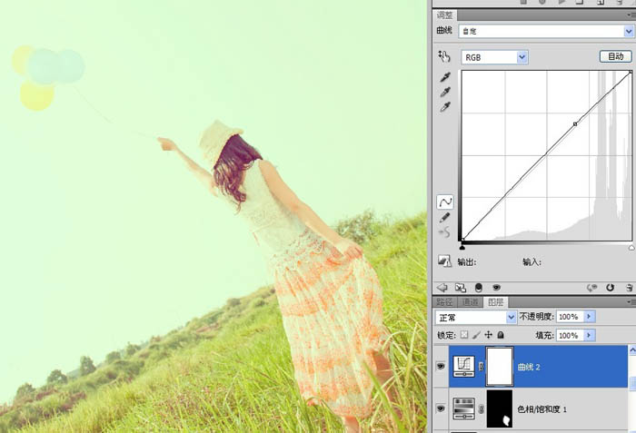Open the RGB channel dropdown
Viewport: 636px width, 433px height.
pos(494,57)
